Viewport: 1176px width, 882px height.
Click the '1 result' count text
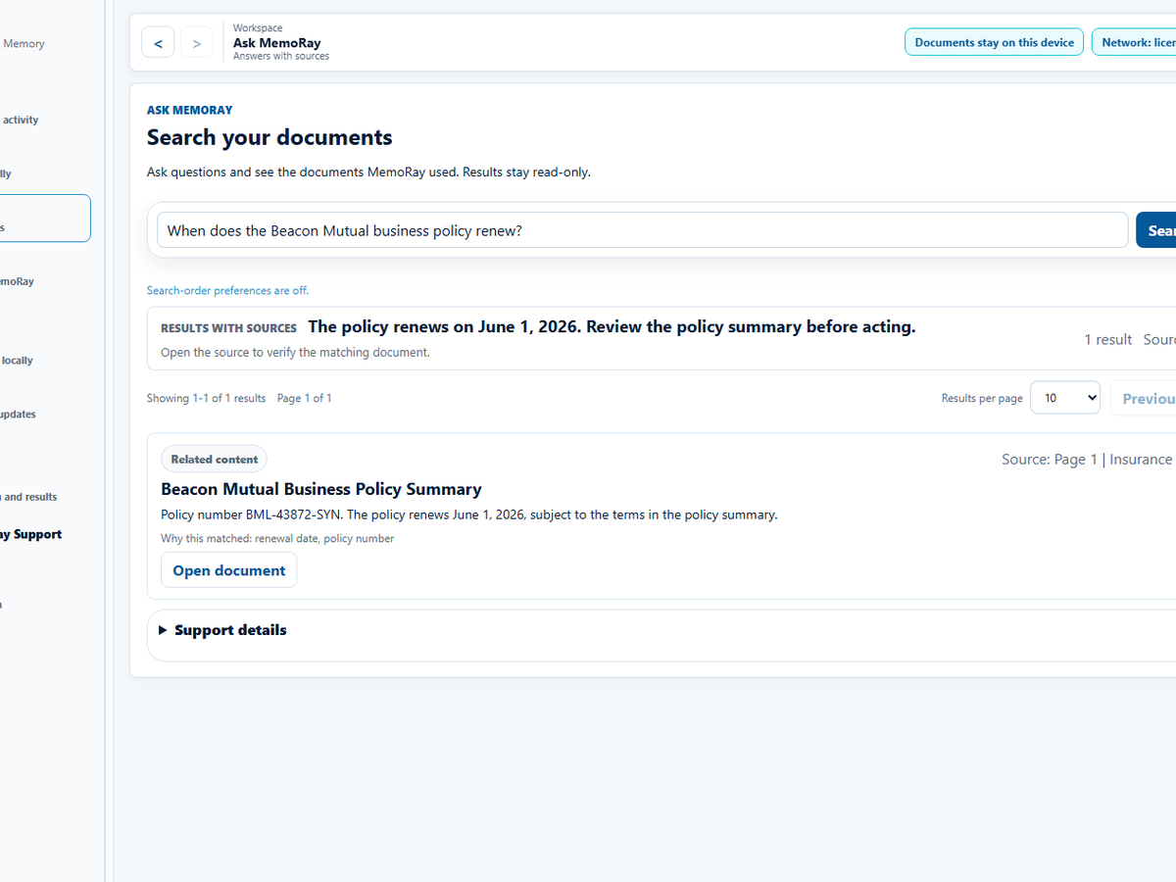click(x=1108, y=339)
